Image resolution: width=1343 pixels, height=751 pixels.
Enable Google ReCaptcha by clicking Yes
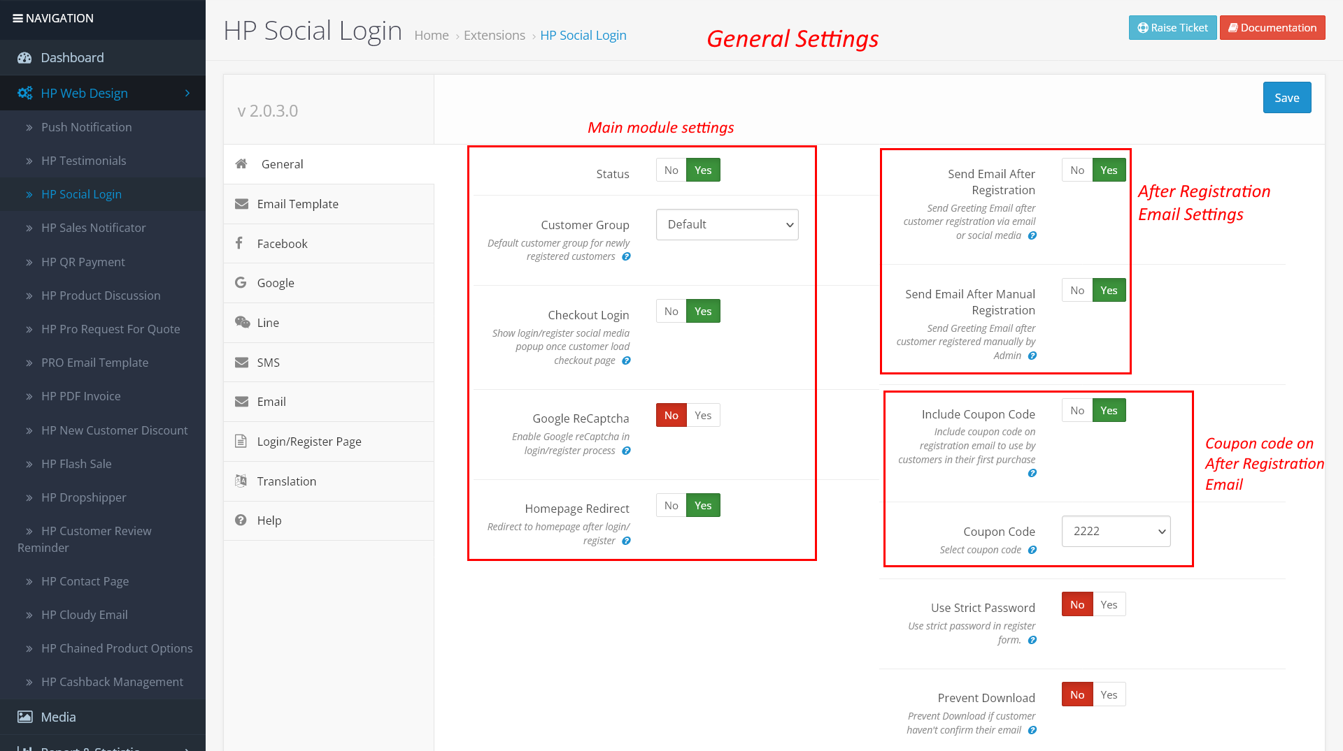[x=703, y=415]
